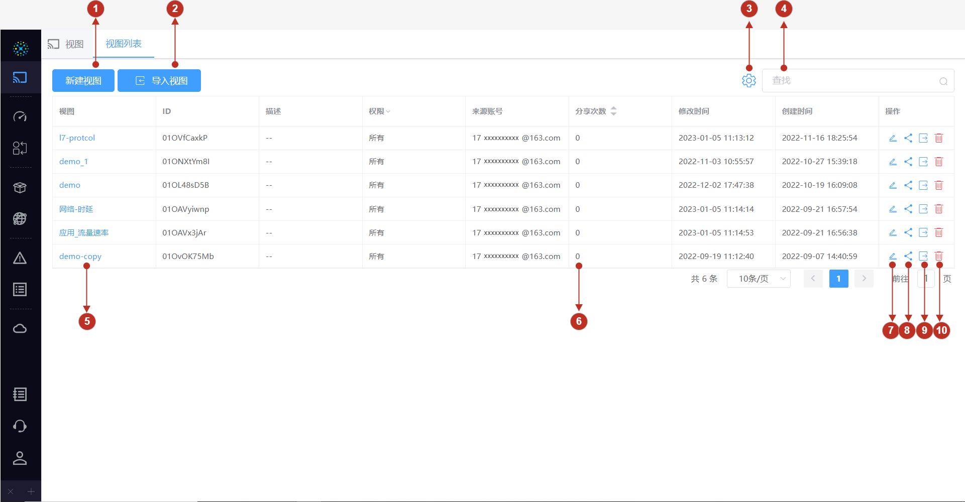Image resolution: width=965 pixels, height=502 pixels.
Task: Open the cloud icon in the sidebar
Action: tap(20, 328)
